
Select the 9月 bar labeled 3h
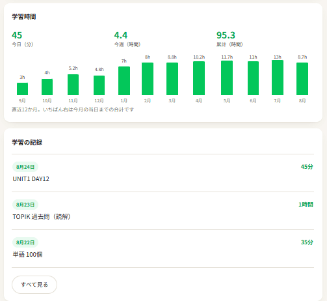(22, 89)
